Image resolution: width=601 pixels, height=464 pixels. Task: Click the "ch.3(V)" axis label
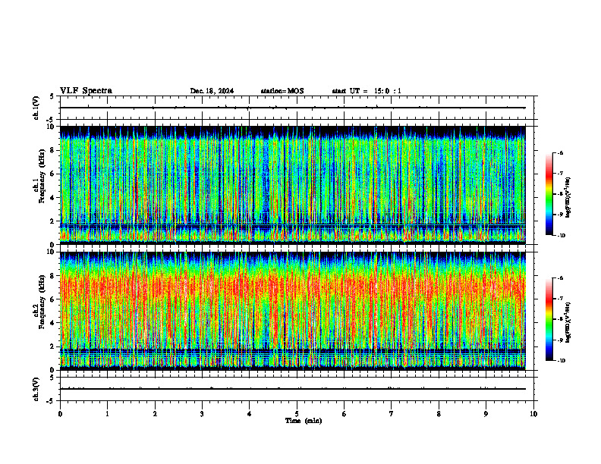coord(36,390)
